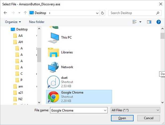Select Desktop in the navigation tree
Viewport: 165px width, 125px height.
(19, 29)
